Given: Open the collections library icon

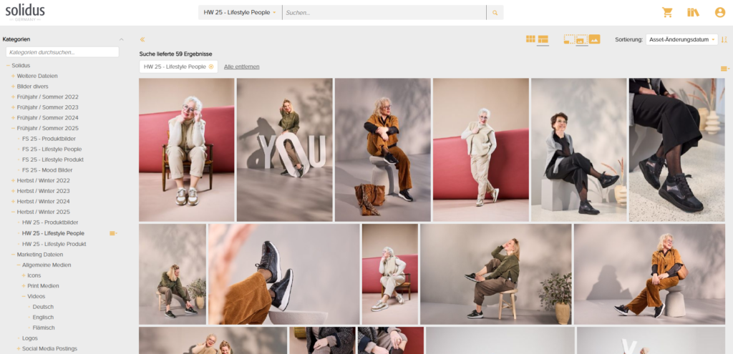Looking at the screenshot, I should pos(692,12).
